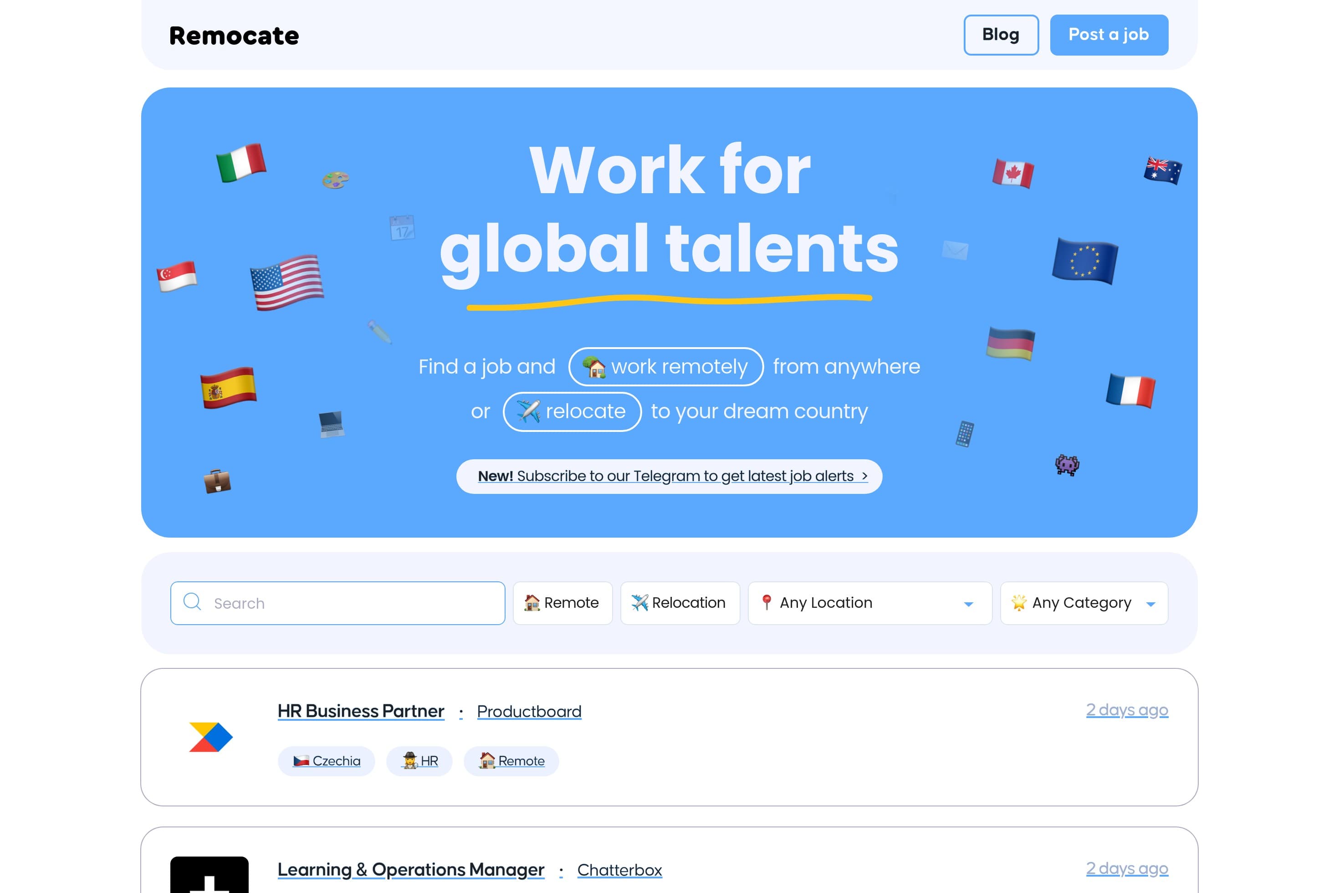
Task: Click the search magnifier icon
Action: 192,602
